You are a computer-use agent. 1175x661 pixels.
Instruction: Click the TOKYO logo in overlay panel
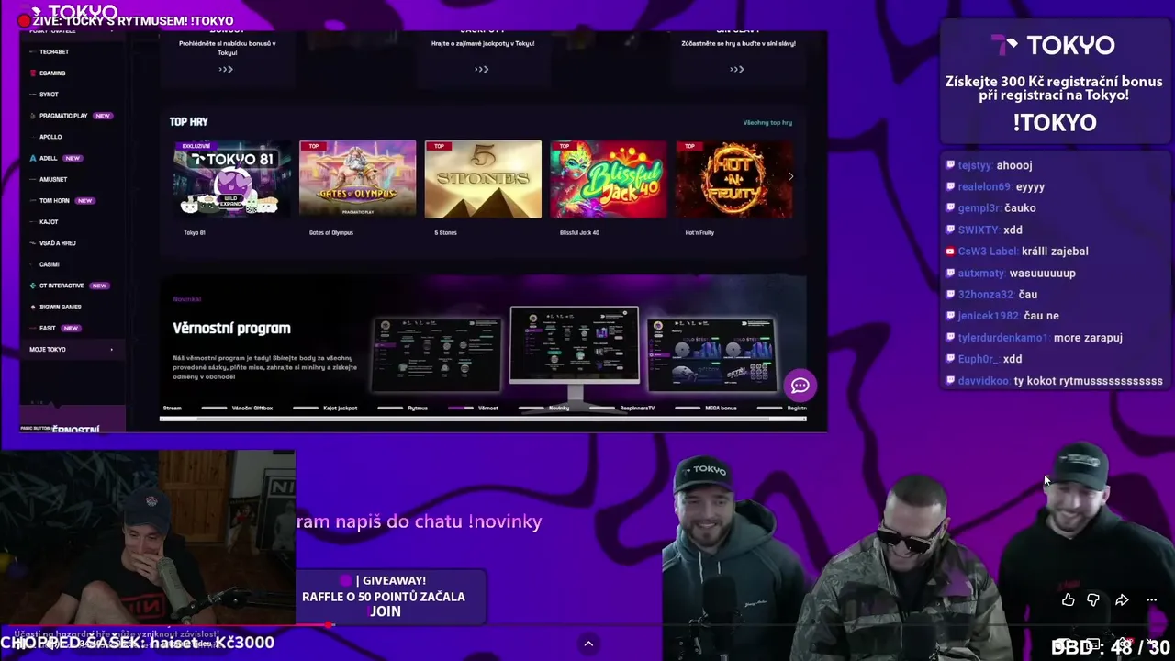tap(1053, 45)
